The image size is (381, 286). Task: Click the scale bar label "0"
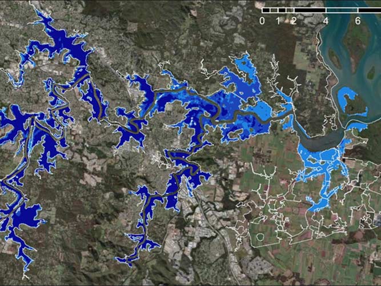pos(262,21)
